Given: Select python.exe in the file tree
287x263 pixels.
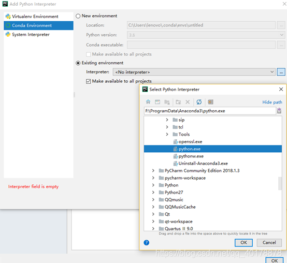Looking at the screenshot, I should pyautogui.click(x=213, y=149).
